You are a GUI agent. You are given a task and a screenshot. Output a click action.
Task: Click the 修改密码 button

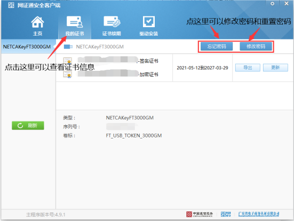tap(256, 46)
